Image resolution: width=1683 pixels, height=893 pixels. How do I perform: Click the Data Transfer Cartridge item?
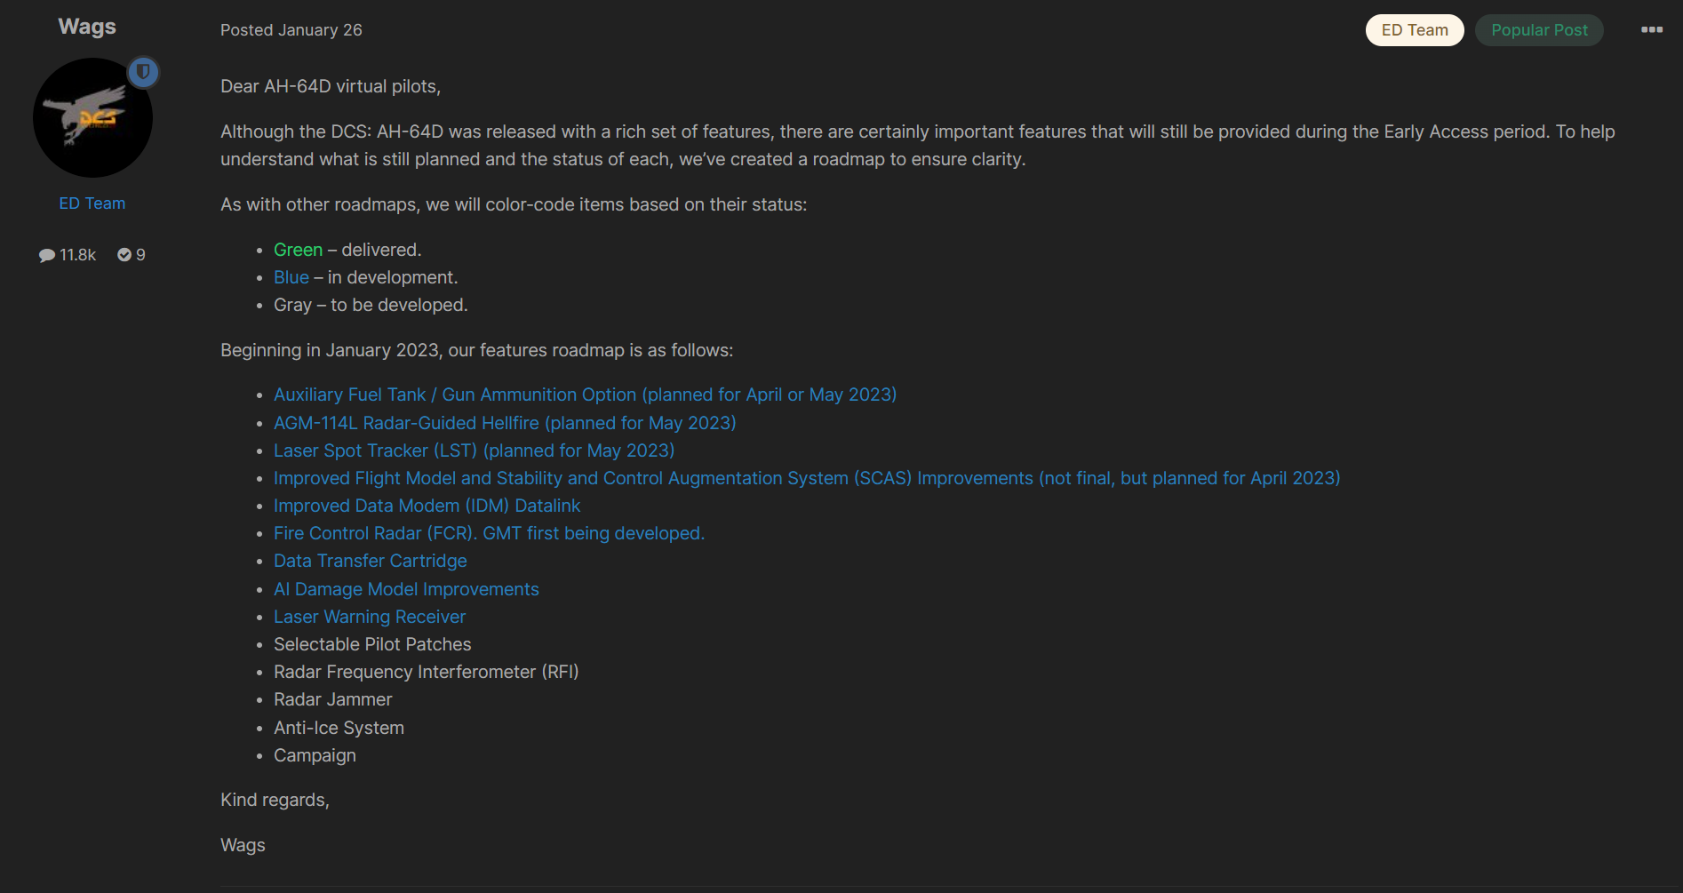click(370, 561)
